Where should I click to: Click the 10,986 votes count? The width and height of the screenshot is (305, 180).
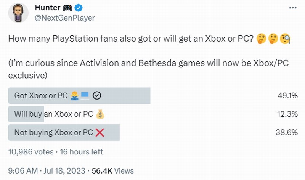click(30, 152)
